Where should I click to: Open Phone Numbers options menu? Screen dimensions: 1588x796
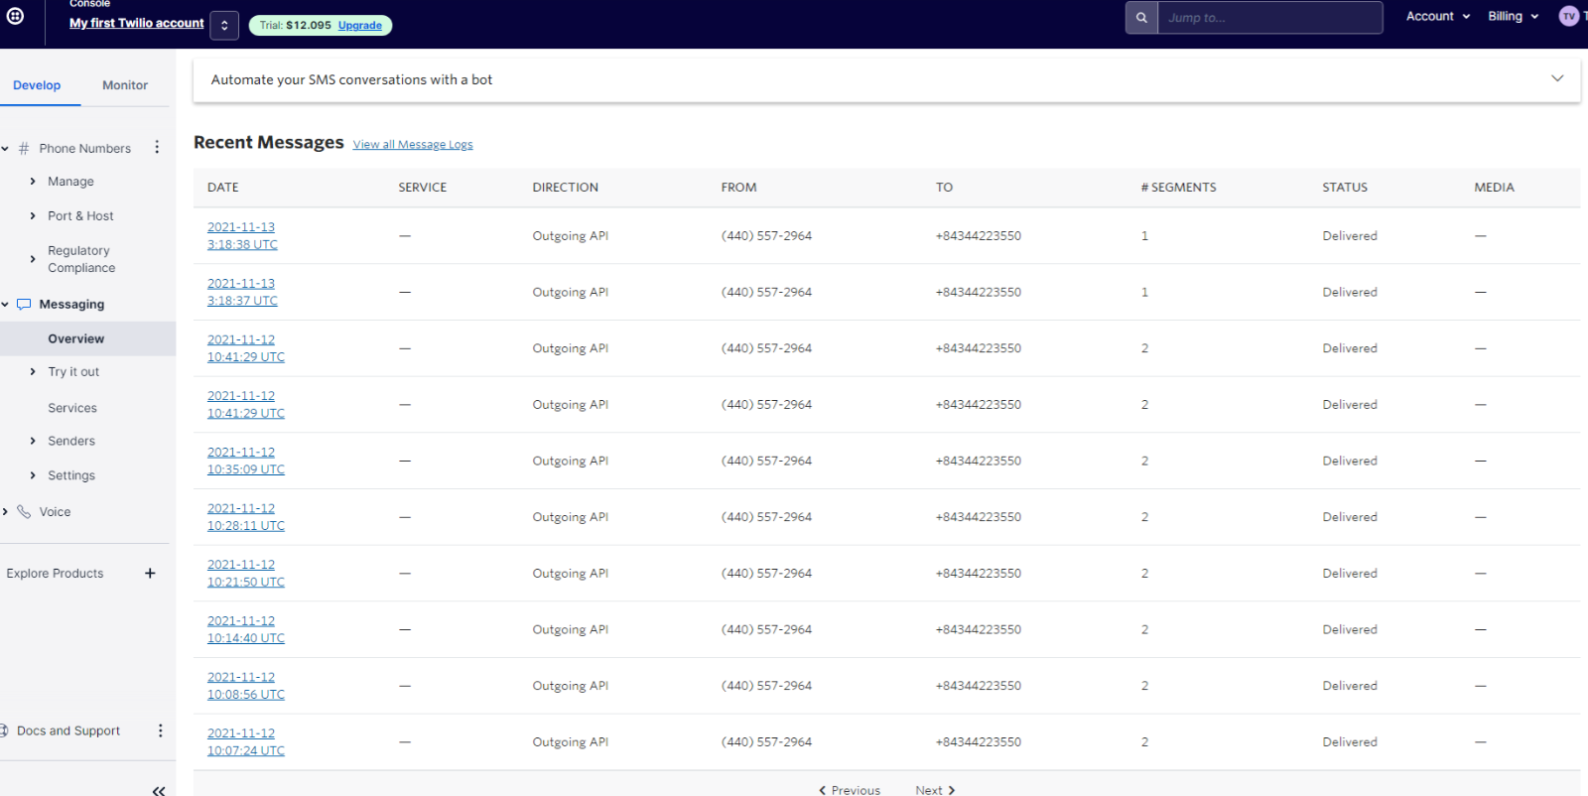click(157, 147)
